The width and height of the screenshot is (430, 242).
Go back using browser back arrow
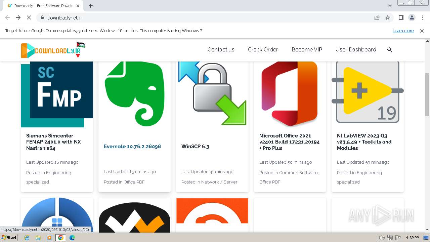pos(7,17)
